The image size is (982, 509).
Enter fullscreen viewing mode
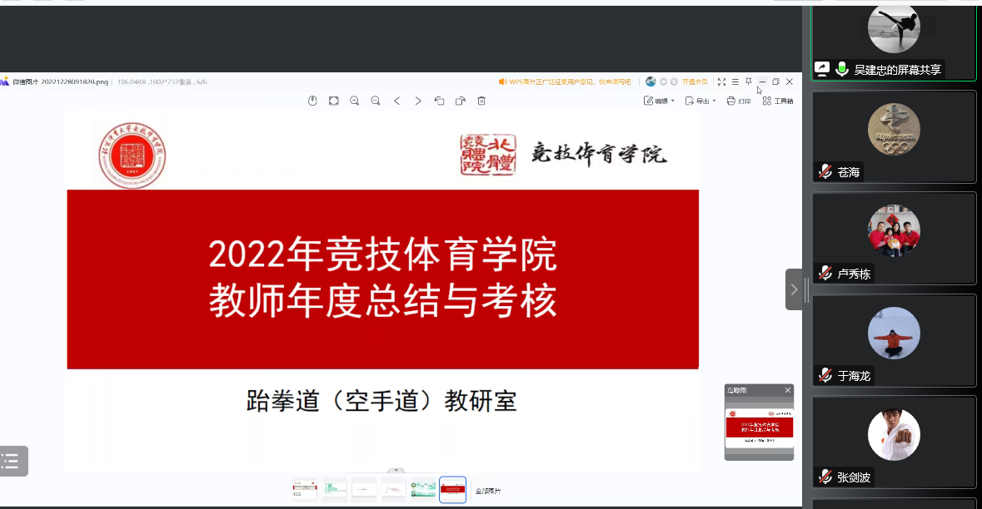(x=720, y=82)
